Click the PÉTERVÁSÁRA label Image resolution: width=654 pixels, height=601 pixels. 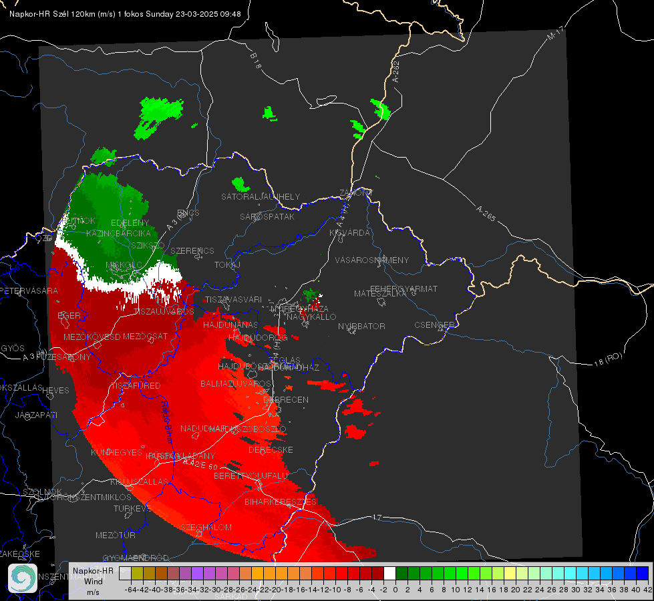[x=29, y=290]
